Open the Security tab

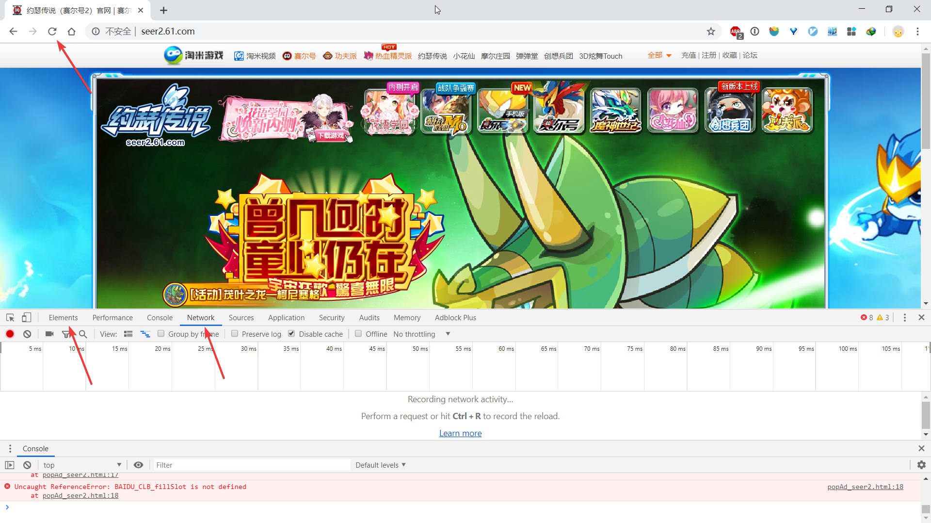[x=332, y=317]
